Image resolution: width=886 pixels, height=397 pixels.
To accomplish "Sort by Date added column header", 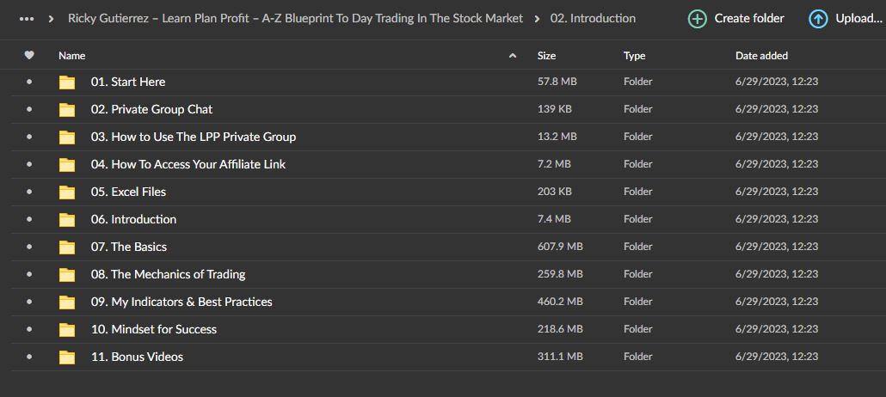I will (761, 55).
